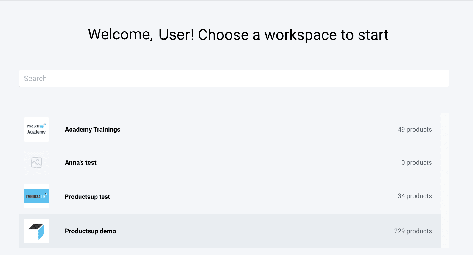
Task: Select the Productsup test workspace
Action: pyautogui.click(x=87, y=197)
